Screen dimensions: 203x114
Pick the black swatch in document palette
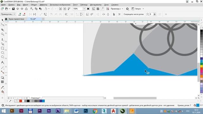point(28,101)
